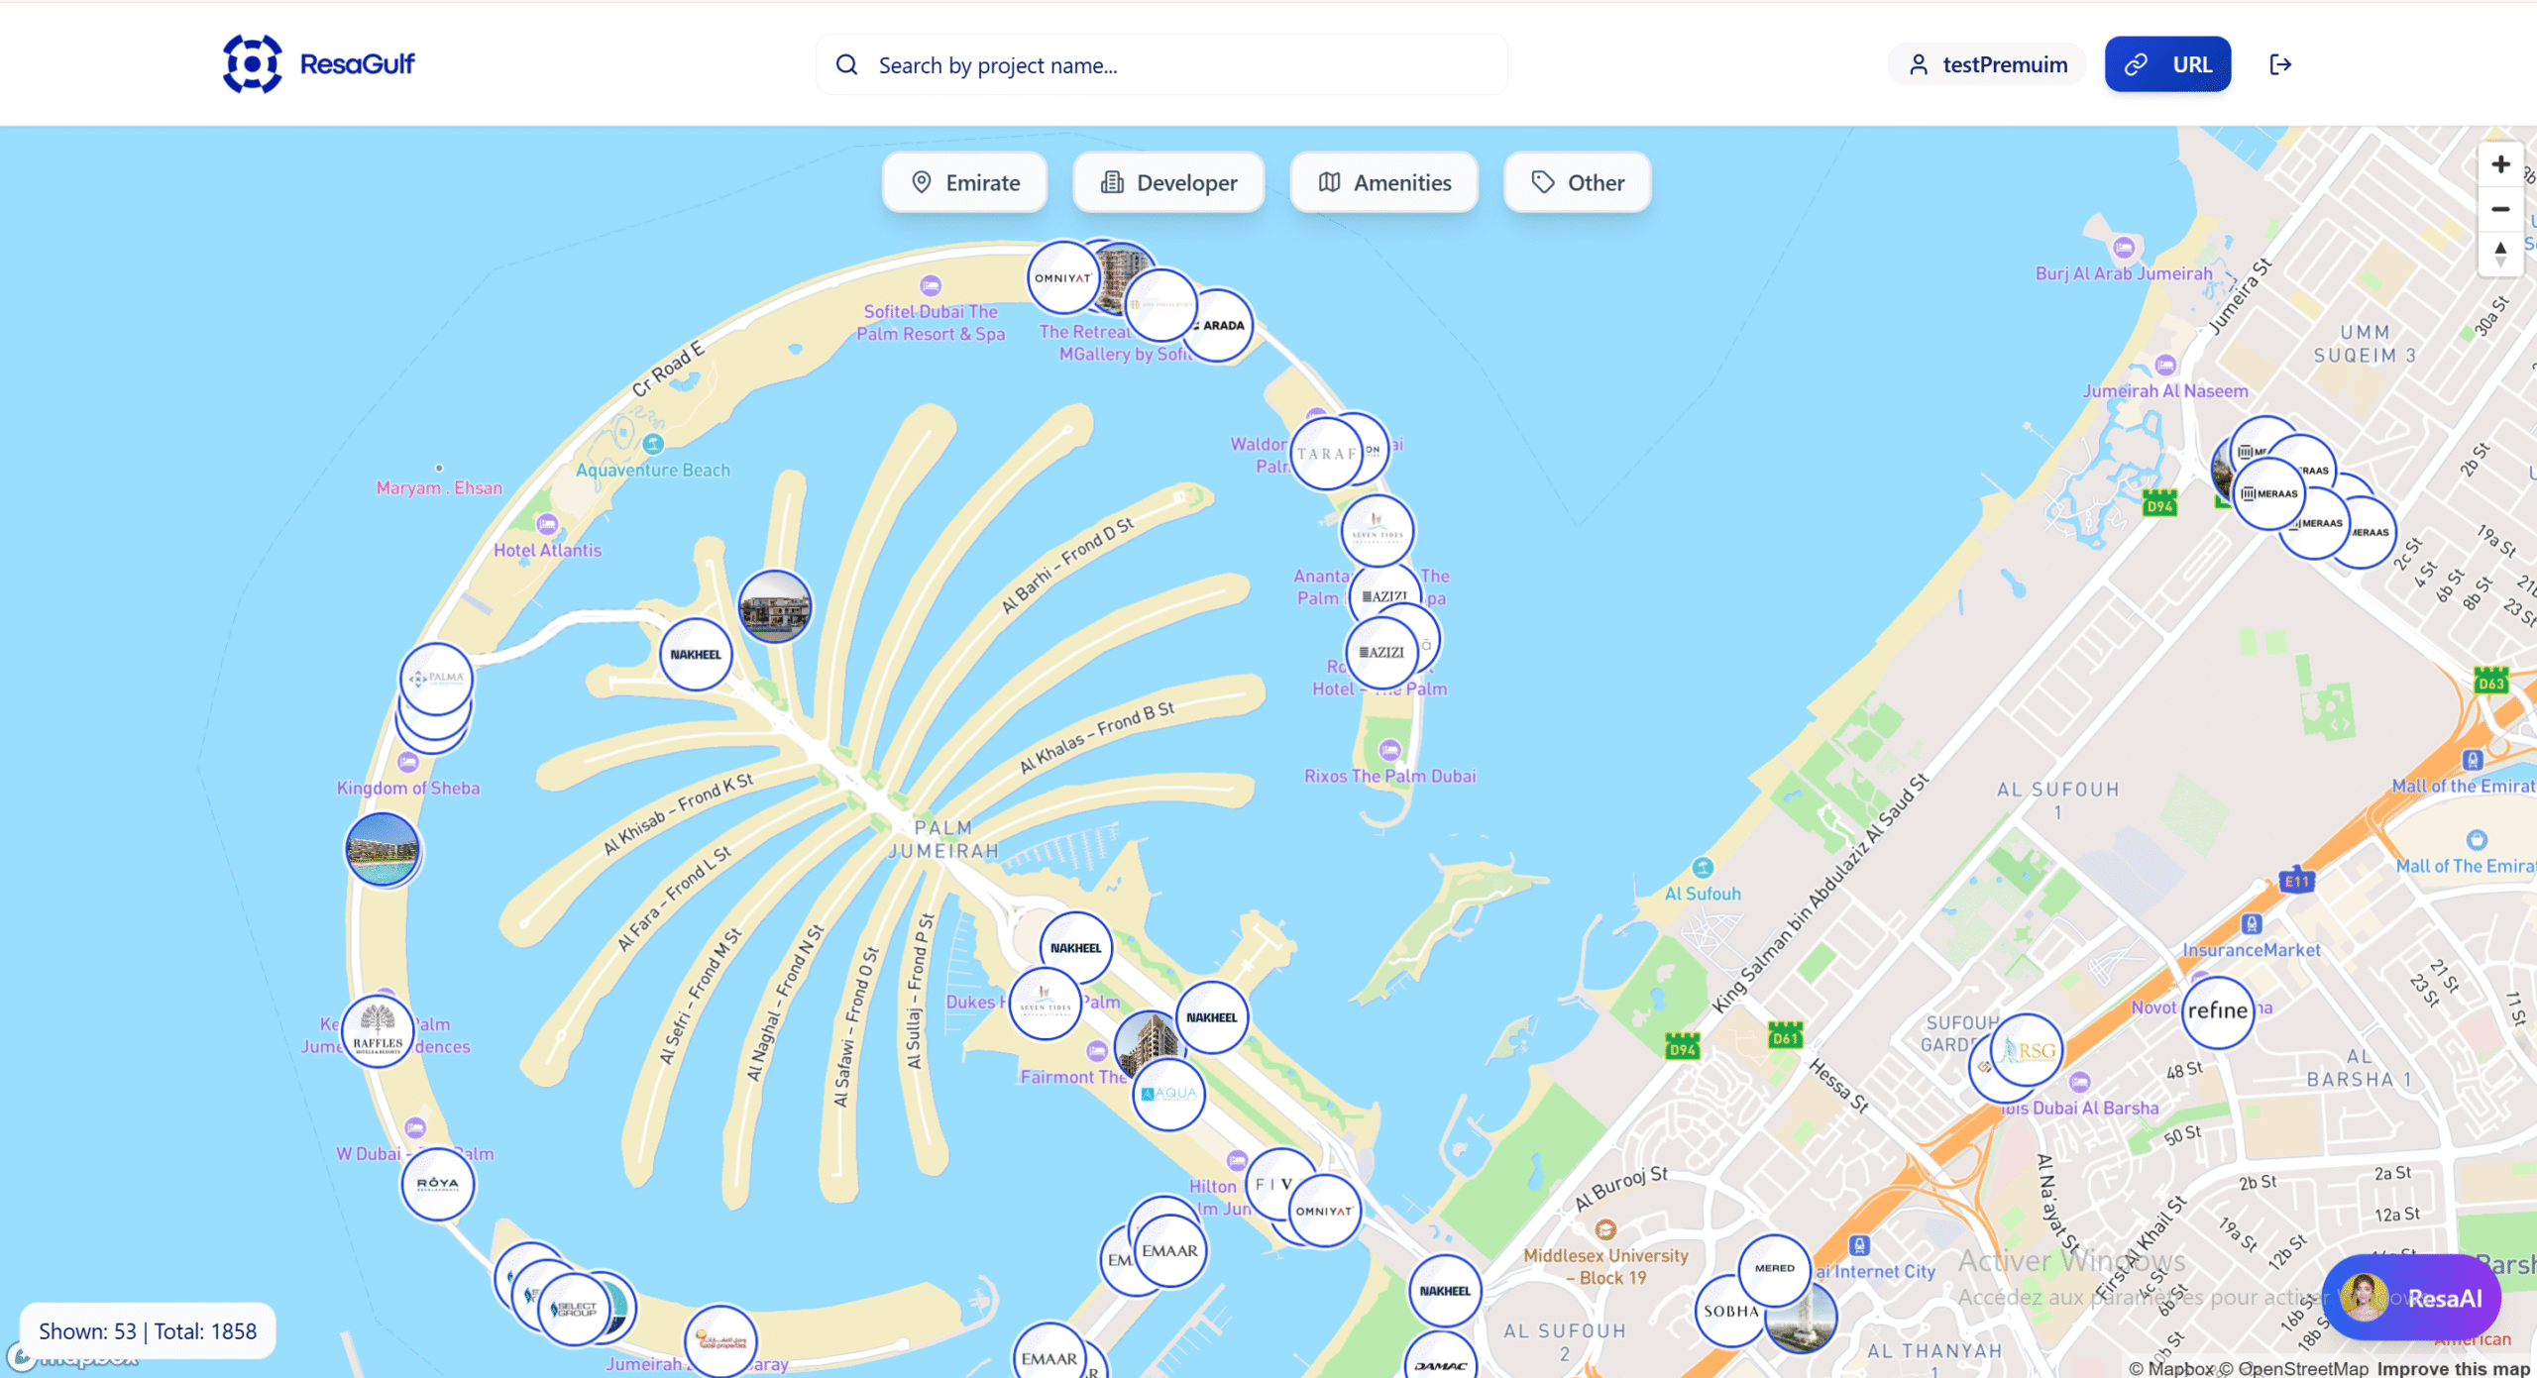
Task: Click the ARADA project marker
Action: [x=1221, y=326]
